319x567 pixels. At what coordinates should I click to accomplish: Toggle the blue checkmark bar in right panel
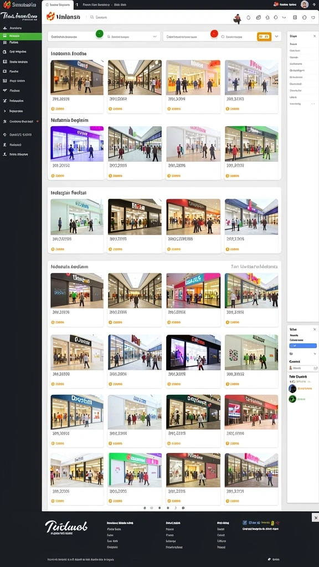(x=303, y=346)
